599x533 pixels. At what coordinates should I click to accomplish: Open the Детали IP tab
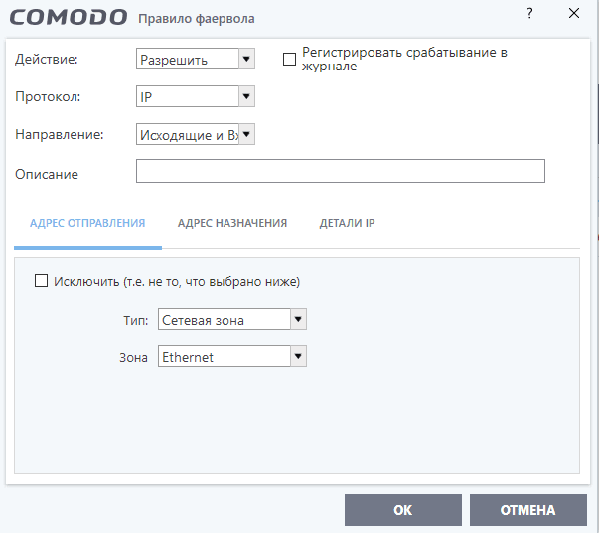(x=347, y=224)
